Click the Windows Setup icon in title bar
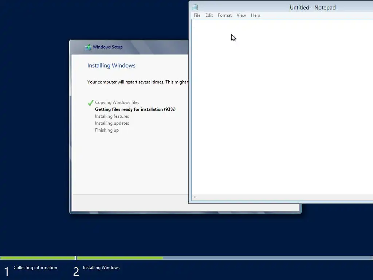Screen dimensions: 373x280 coord(88,47)
